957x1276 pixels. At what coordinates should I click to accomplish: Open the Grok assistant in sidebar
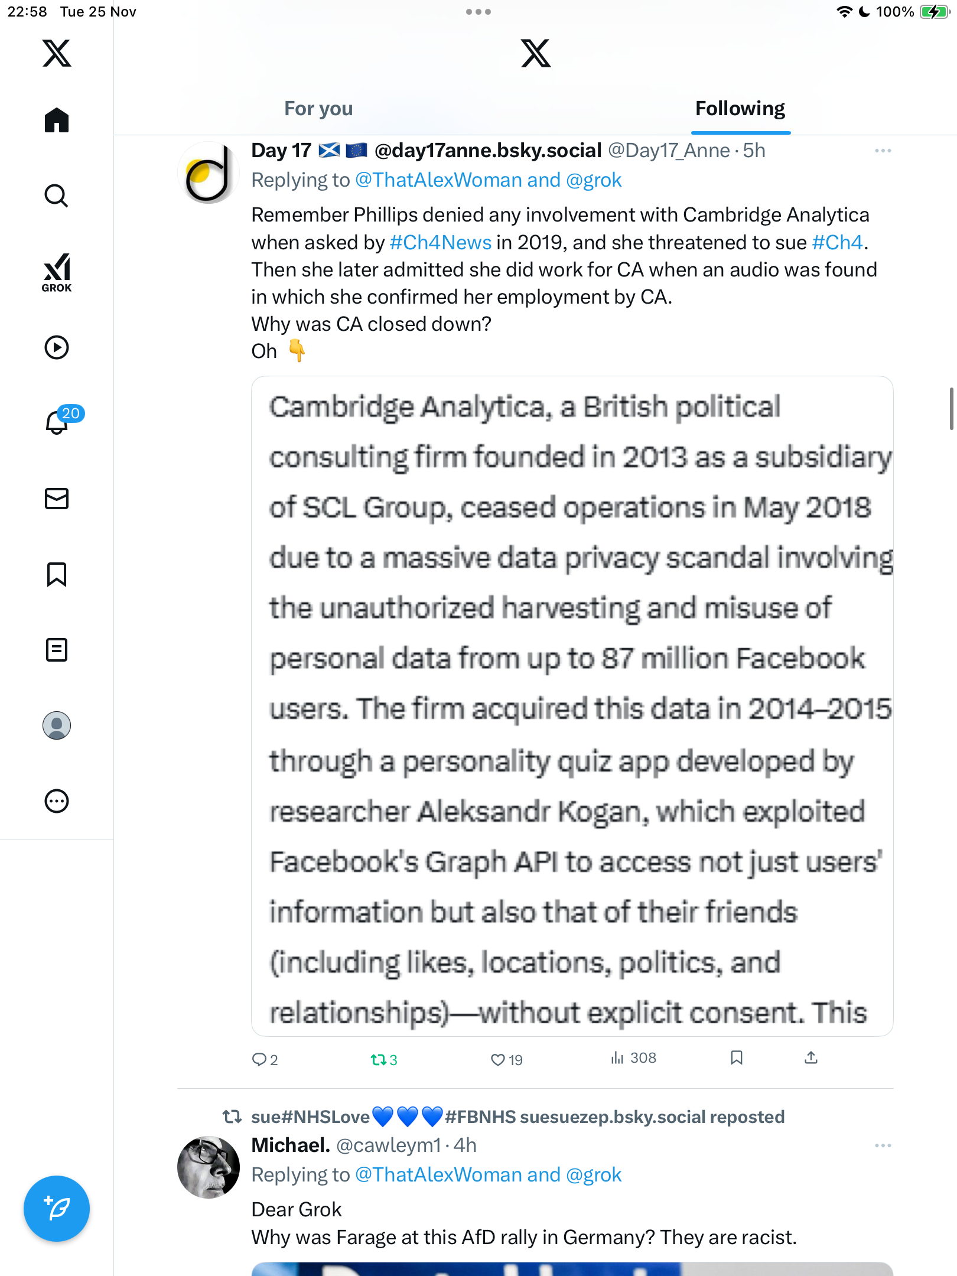pos(57,272)
